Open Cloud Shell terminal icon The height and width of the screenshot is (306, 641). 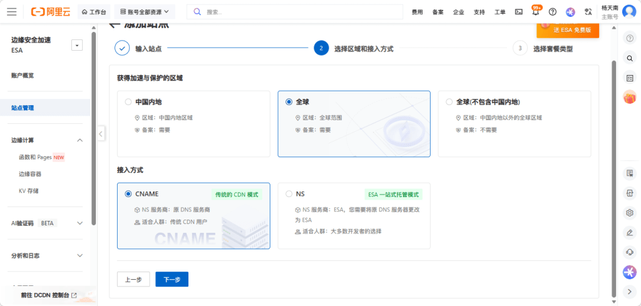[x=518, y=12]
